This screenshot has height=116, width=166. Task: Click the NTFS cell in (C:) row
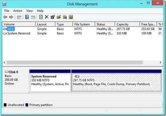pos(78,29)
